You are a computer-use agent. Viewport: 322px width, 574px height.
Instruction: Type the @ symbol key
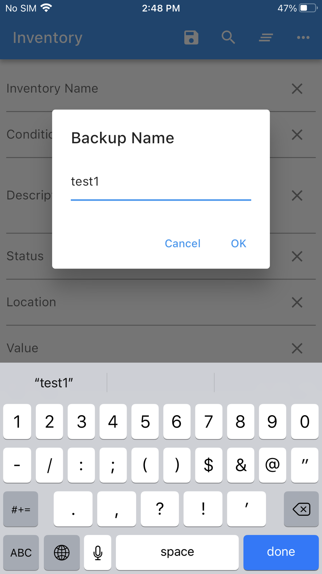(272, 465)
